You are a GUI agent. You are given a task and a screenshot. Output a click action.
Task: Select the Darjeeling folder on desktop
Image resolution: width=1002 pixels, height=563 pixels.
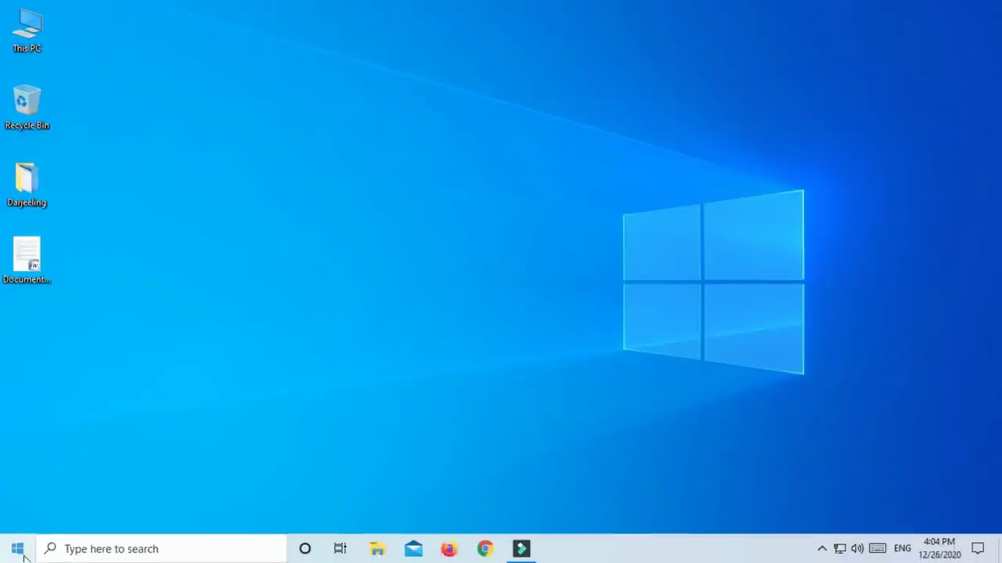click(27, 185)
